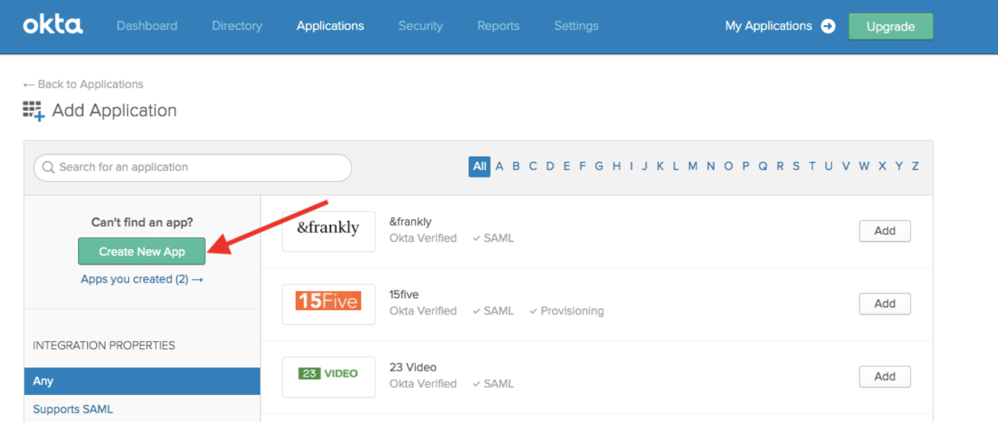Click the Upgrade button
The height and width of the screenshot is (422, 998).
[891, 26]
